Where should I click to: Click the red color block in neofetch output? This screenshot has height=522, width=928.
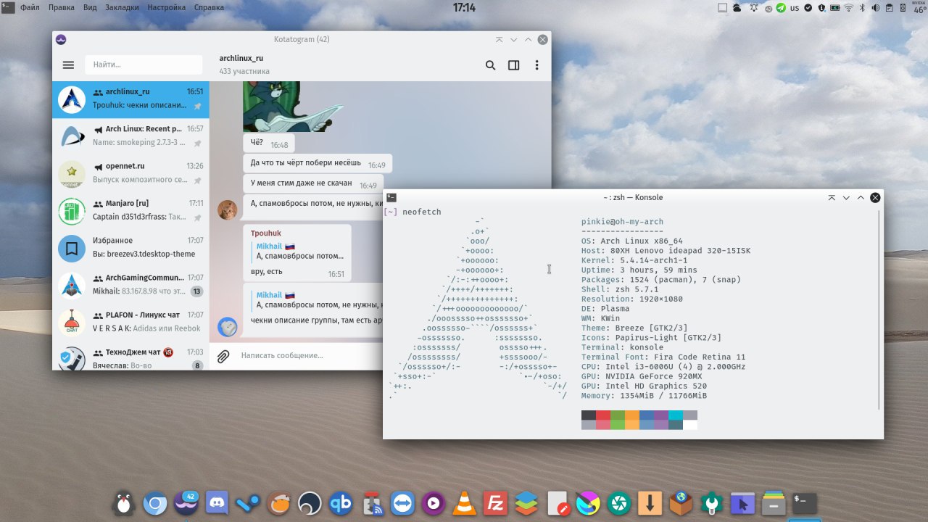pyautogui.click(x=603, y=415)
